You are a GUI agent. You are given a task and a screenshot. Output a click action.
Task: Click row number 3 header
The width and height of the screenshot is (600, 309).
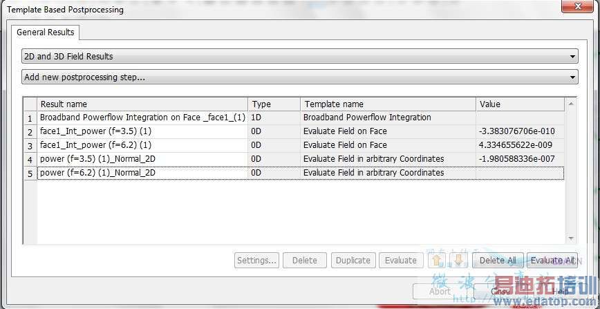click(x=30, y=146)
